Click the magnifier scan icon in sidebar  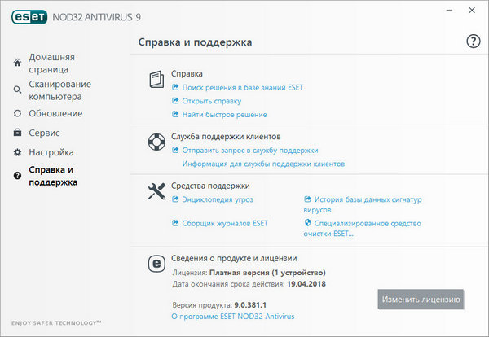click(18, 90)
